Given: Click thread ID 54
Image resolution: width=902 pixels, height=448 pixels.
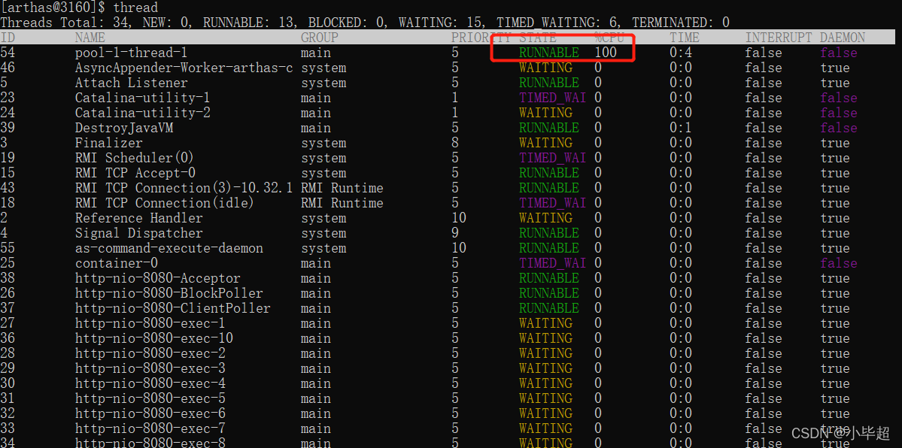Looking at the screenshot, I should pos(8,53).
